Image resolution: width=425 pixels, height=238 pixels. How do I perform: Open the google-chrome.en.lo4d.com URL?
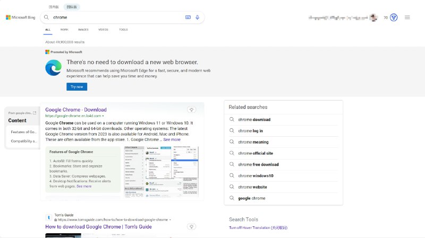click(73, 116)
